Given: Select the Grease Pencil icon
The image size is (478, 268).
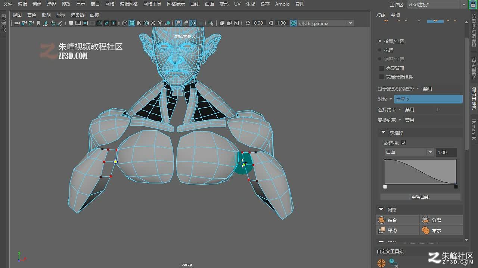Looking at the screenshot, I should point(59,23).
